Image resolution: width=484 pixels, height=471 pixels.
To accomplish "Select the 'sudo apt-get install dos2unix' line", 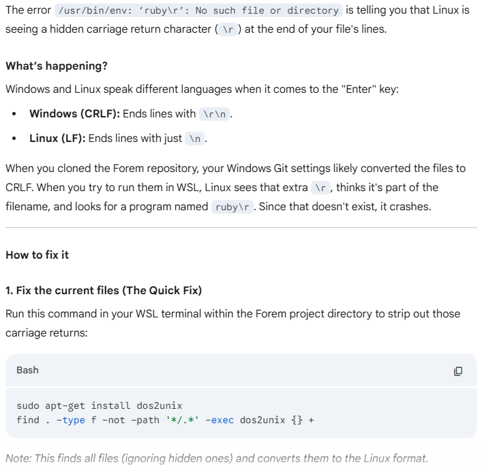I will coord(100,405).
